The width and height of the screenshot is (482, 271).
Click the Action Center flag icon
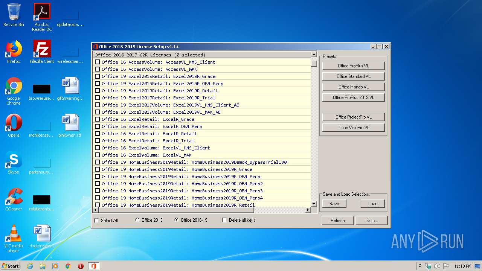pyautogui.click(x=446, y=266)
